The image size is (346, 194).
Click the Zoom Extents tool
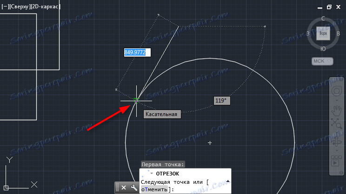(x=337, y=123)
